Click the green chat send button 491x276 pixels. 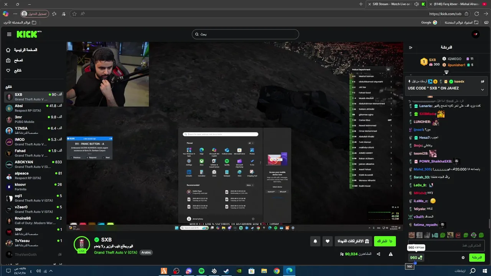pos(477,258)
